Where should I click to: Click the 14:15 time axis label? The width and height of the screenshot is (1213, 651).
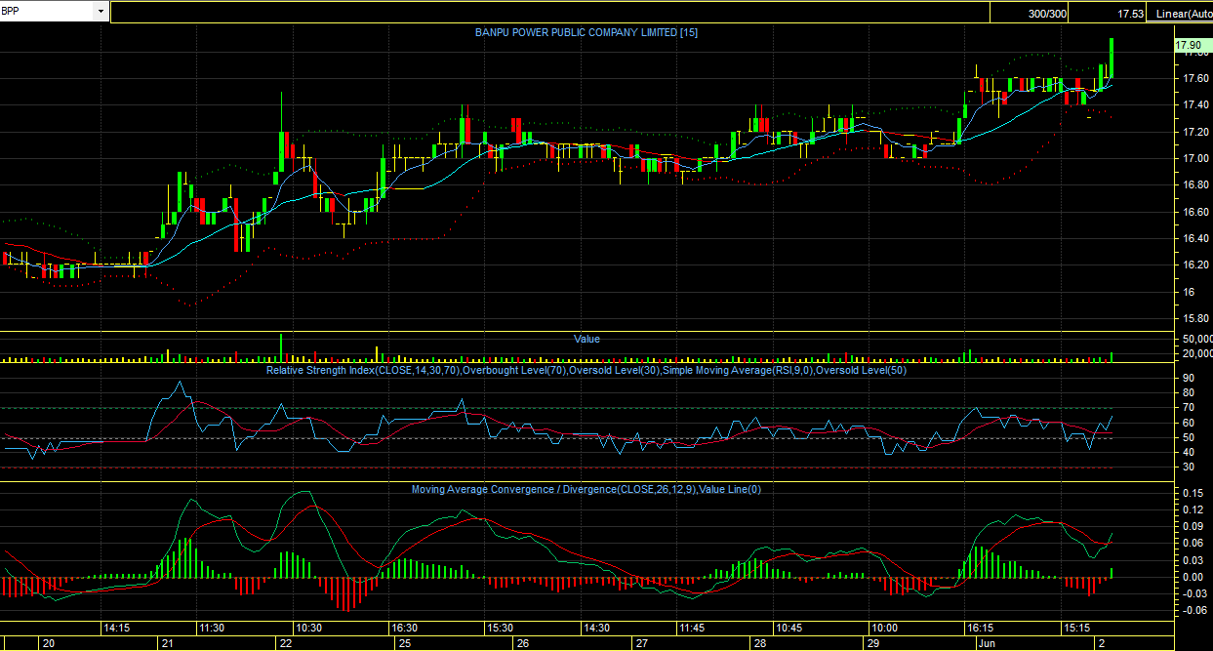click(118, 628)
